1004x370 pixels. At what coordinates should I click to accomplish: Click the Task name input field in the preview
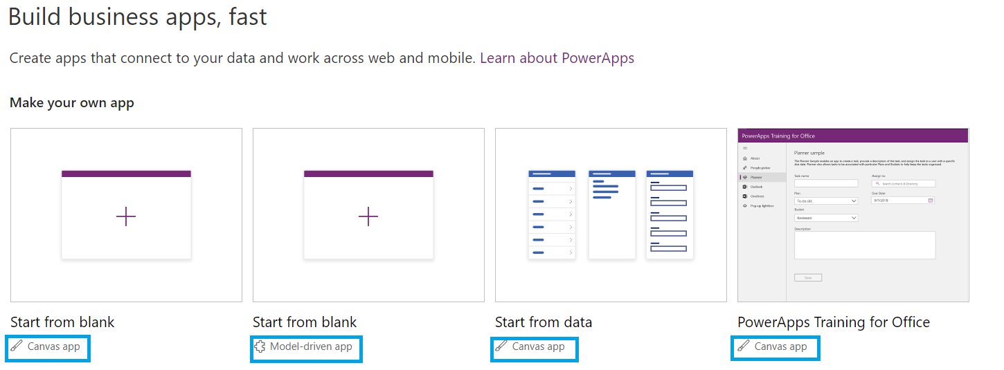pos(826,184)
